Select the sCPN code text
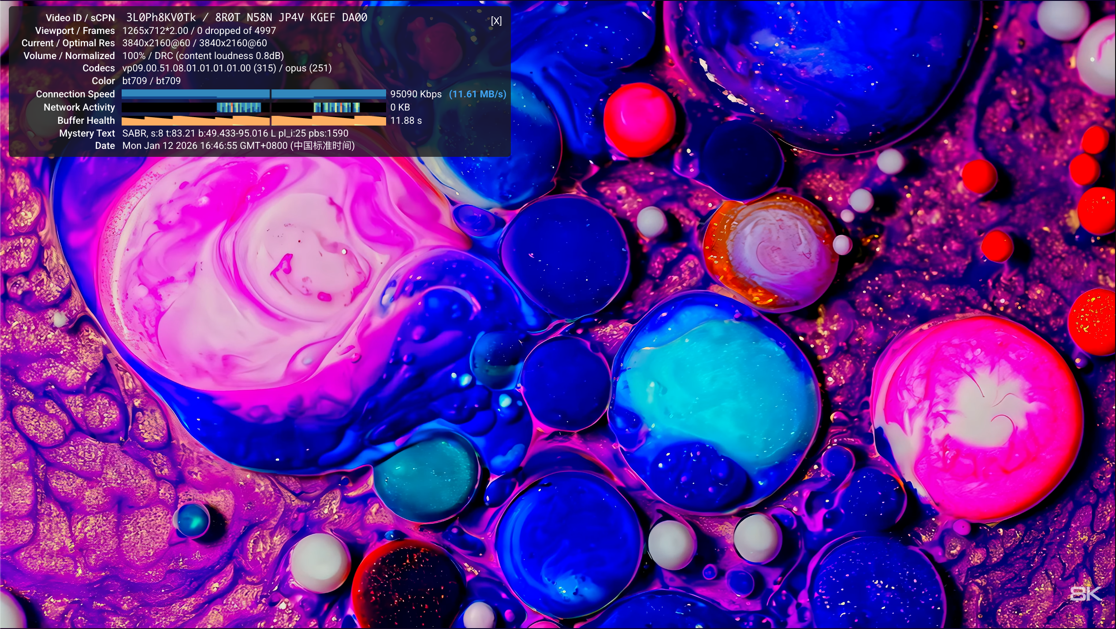This screenshot has height=629, width=1116. [x=291, y=18]
